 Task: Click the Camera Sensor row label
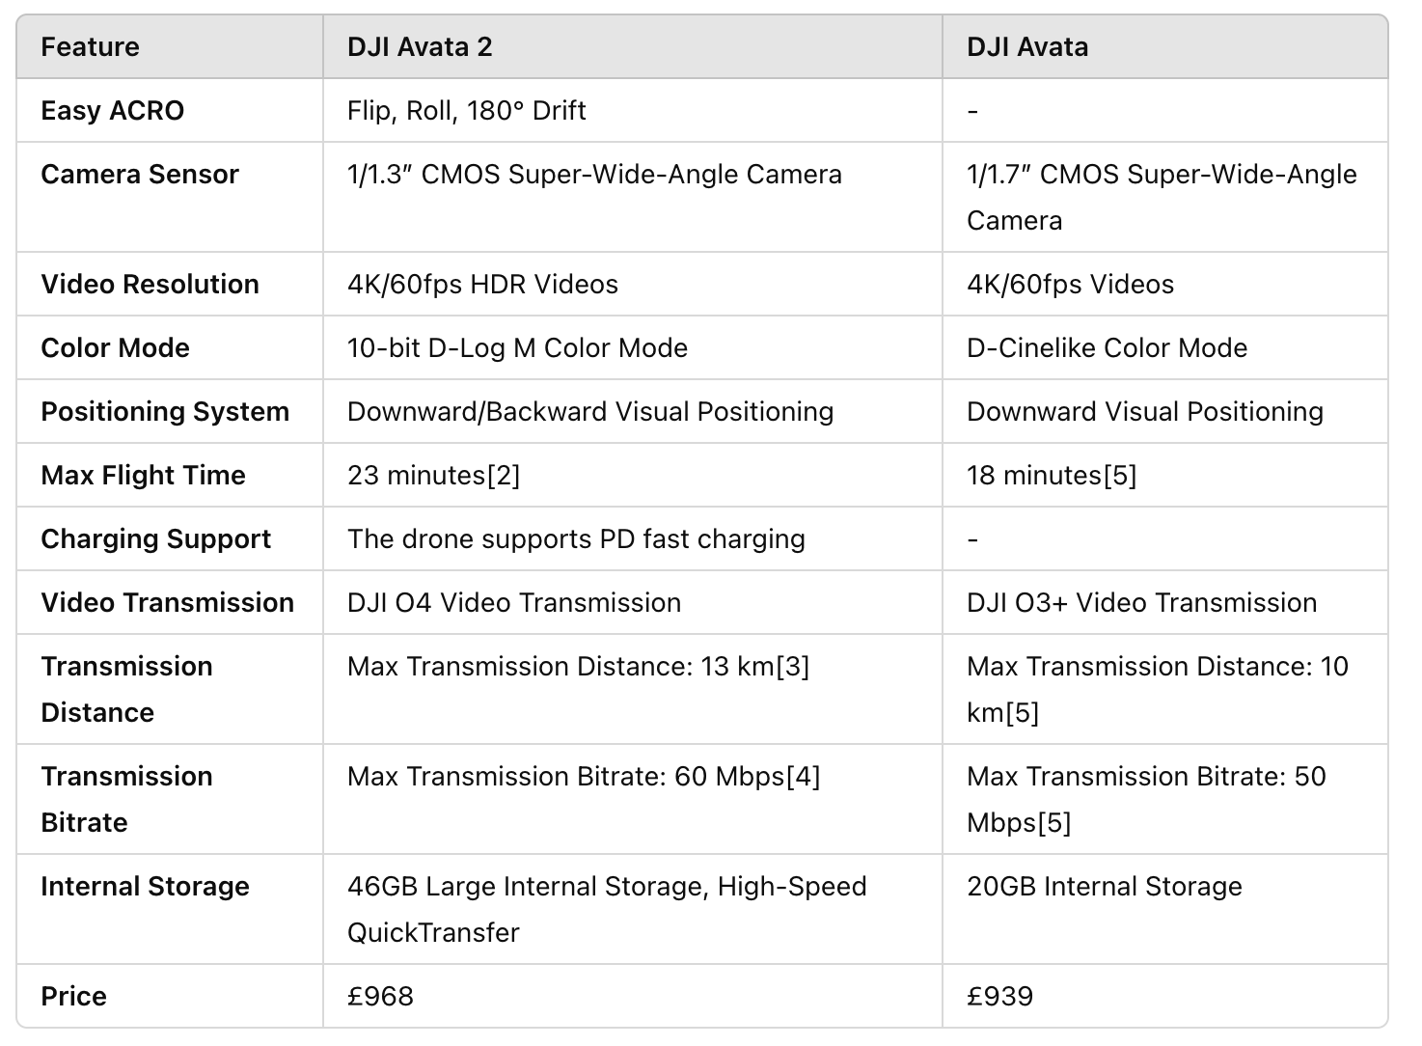point(140,175)
